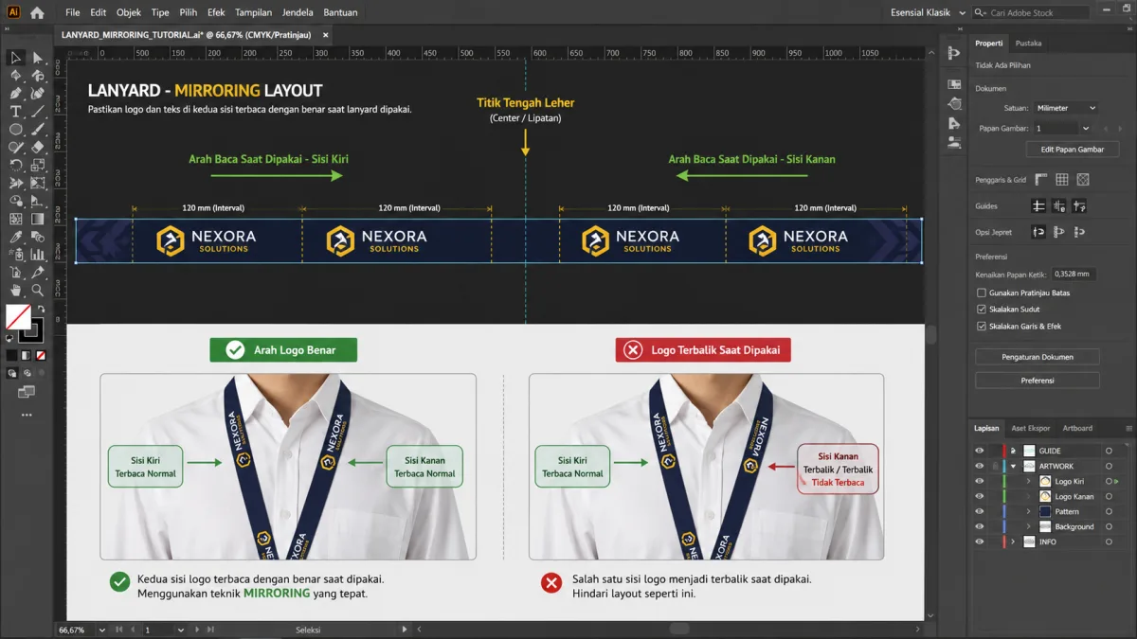This screenshot has width=1137, height=639.
Task: Select the Gradient tool
Action: [38, 219]
